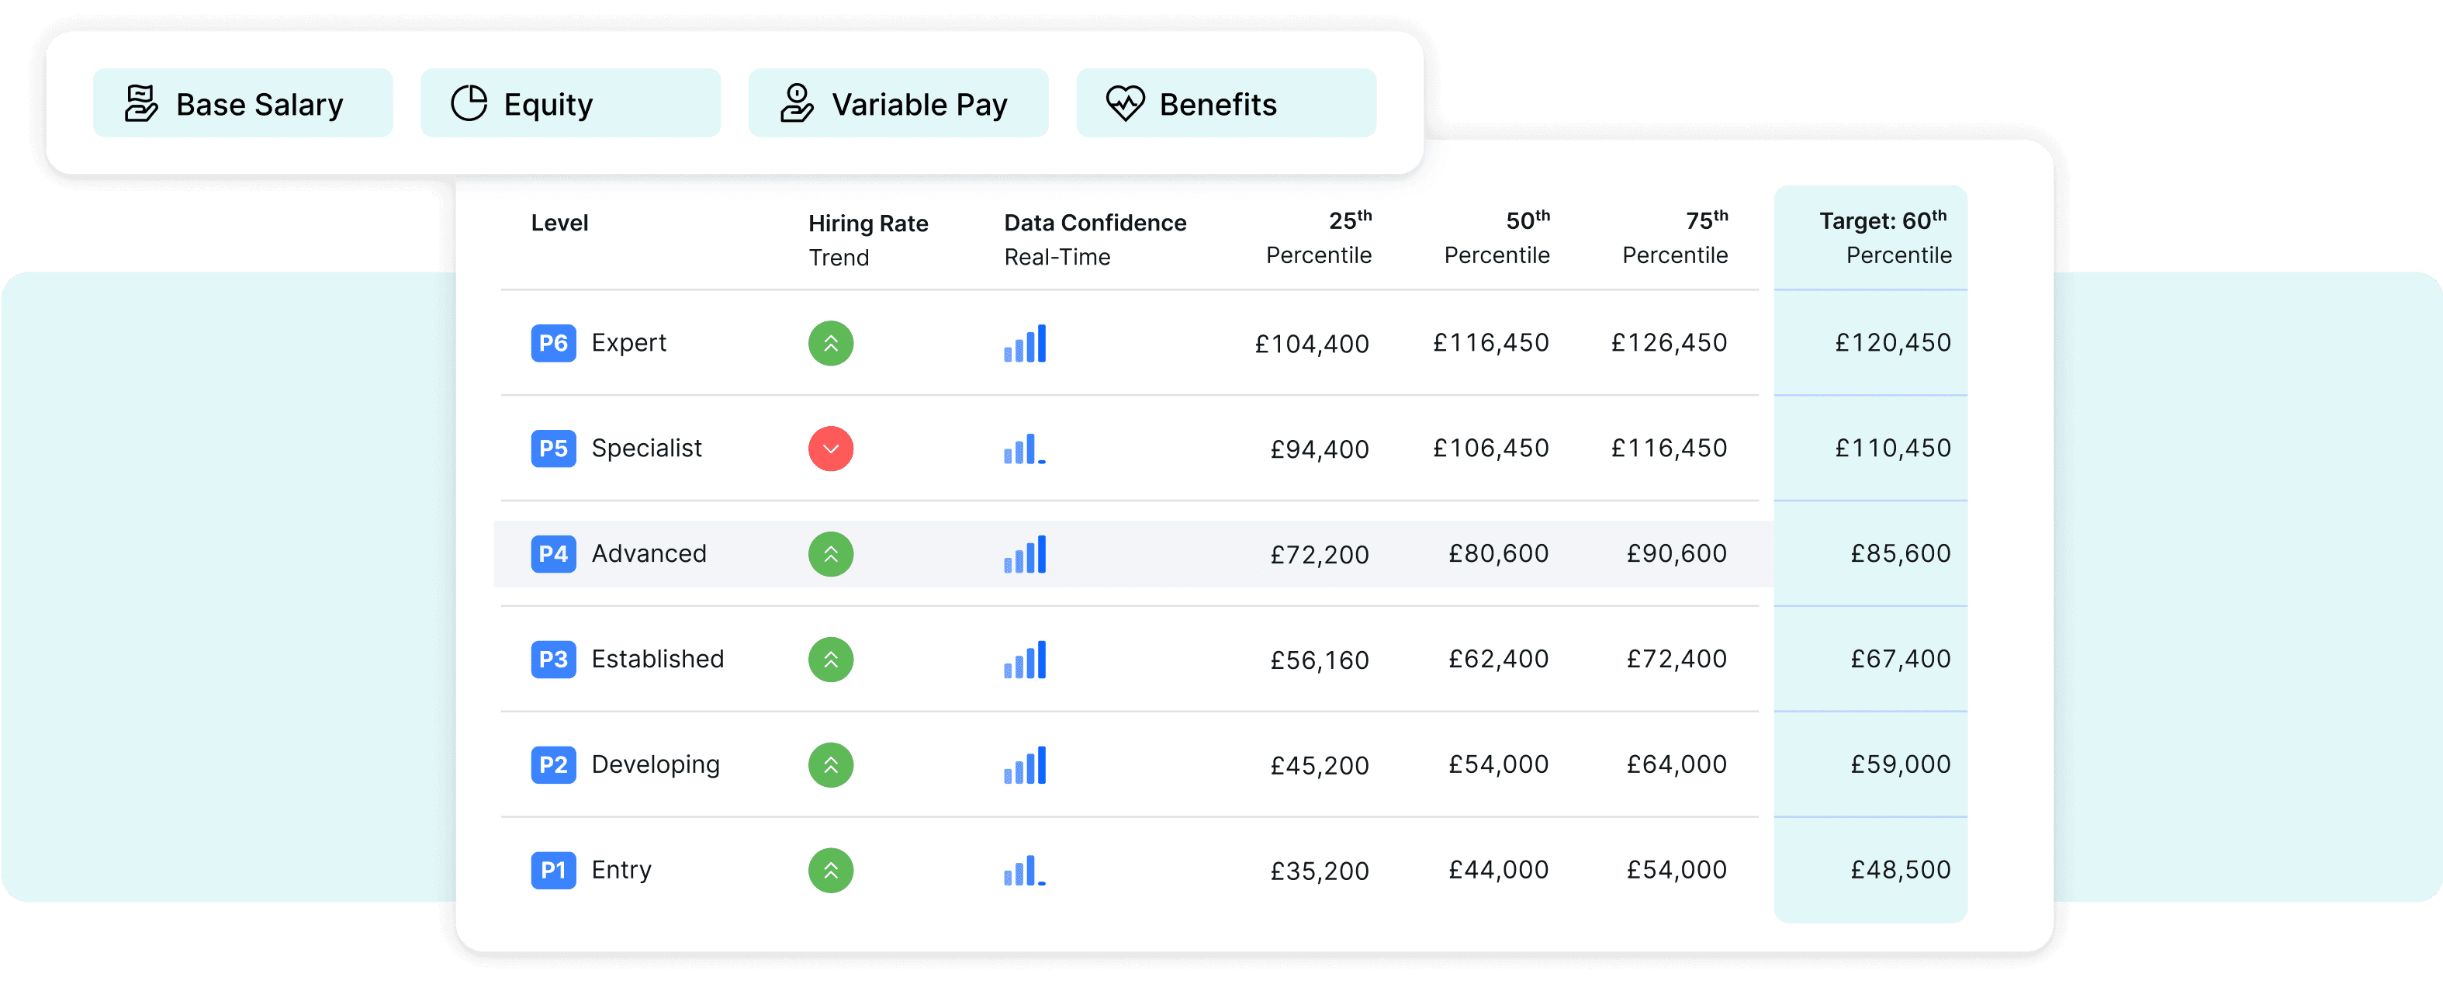
Task: Click the P1 Entry level badge
Action: coord(553,870)
